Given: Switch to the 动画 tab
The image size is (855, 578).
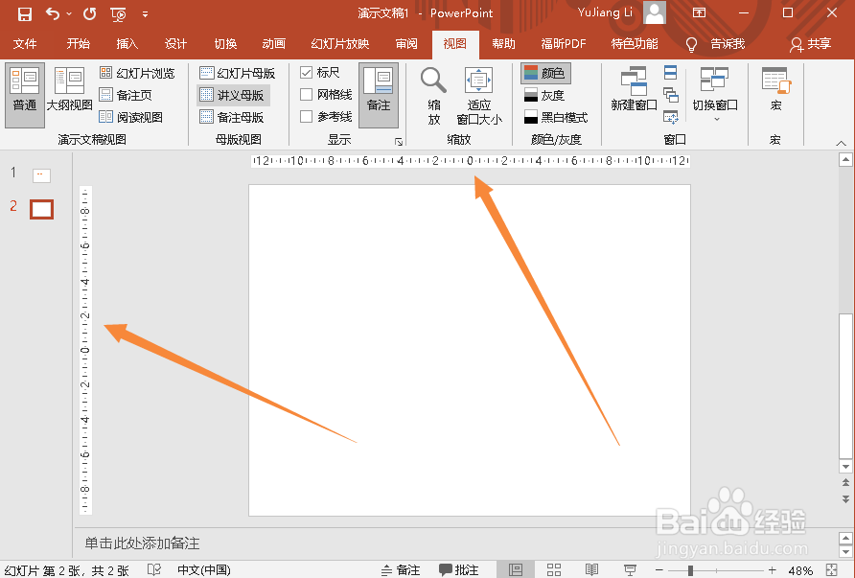Looking at the screenshot, I should 274,44.
